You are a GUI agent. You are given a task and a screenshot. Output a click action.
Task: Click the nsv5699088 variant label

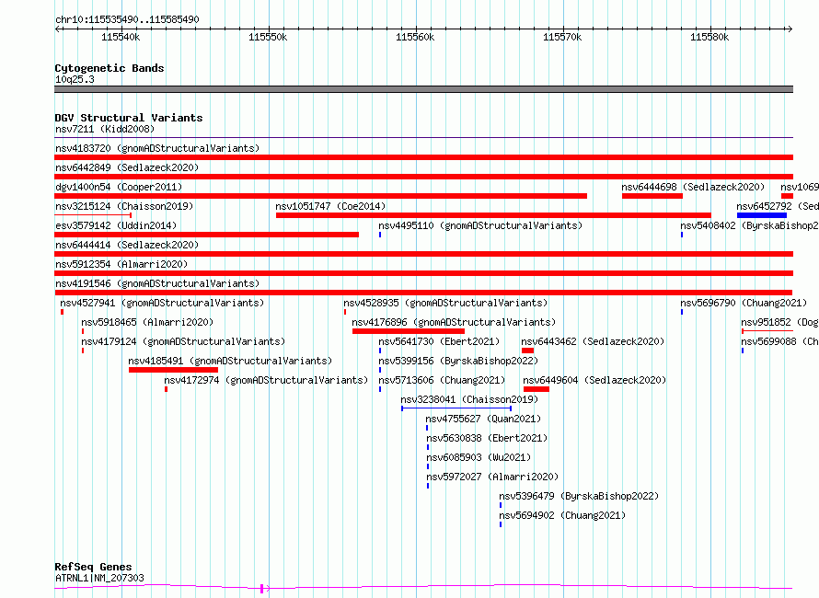[x=779, y=341]
